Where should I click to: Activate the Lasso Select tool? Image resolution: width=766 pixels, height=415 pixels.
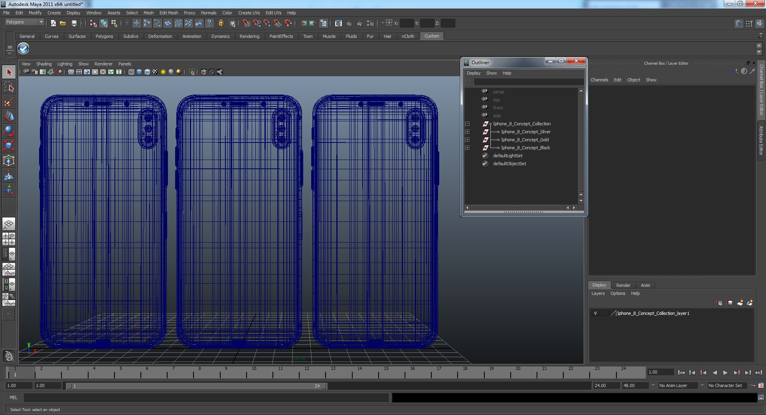9,87
